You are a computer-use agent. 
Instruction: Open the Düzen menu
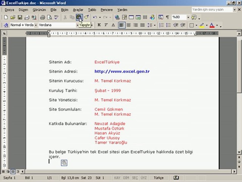pos(23,10)
